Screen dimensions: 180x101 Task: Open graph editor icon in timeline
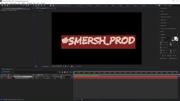(x=71, y=72)
